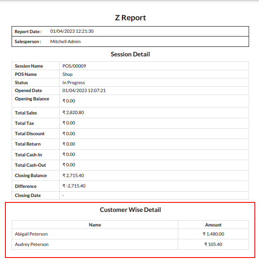Select the Session Name label
This screenshot has width=259, height=270.
29,66
